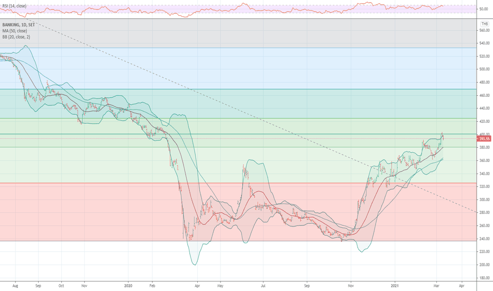Click the 360.00 price axis label
Screen dimensions: 493x291
pos(485,160)
